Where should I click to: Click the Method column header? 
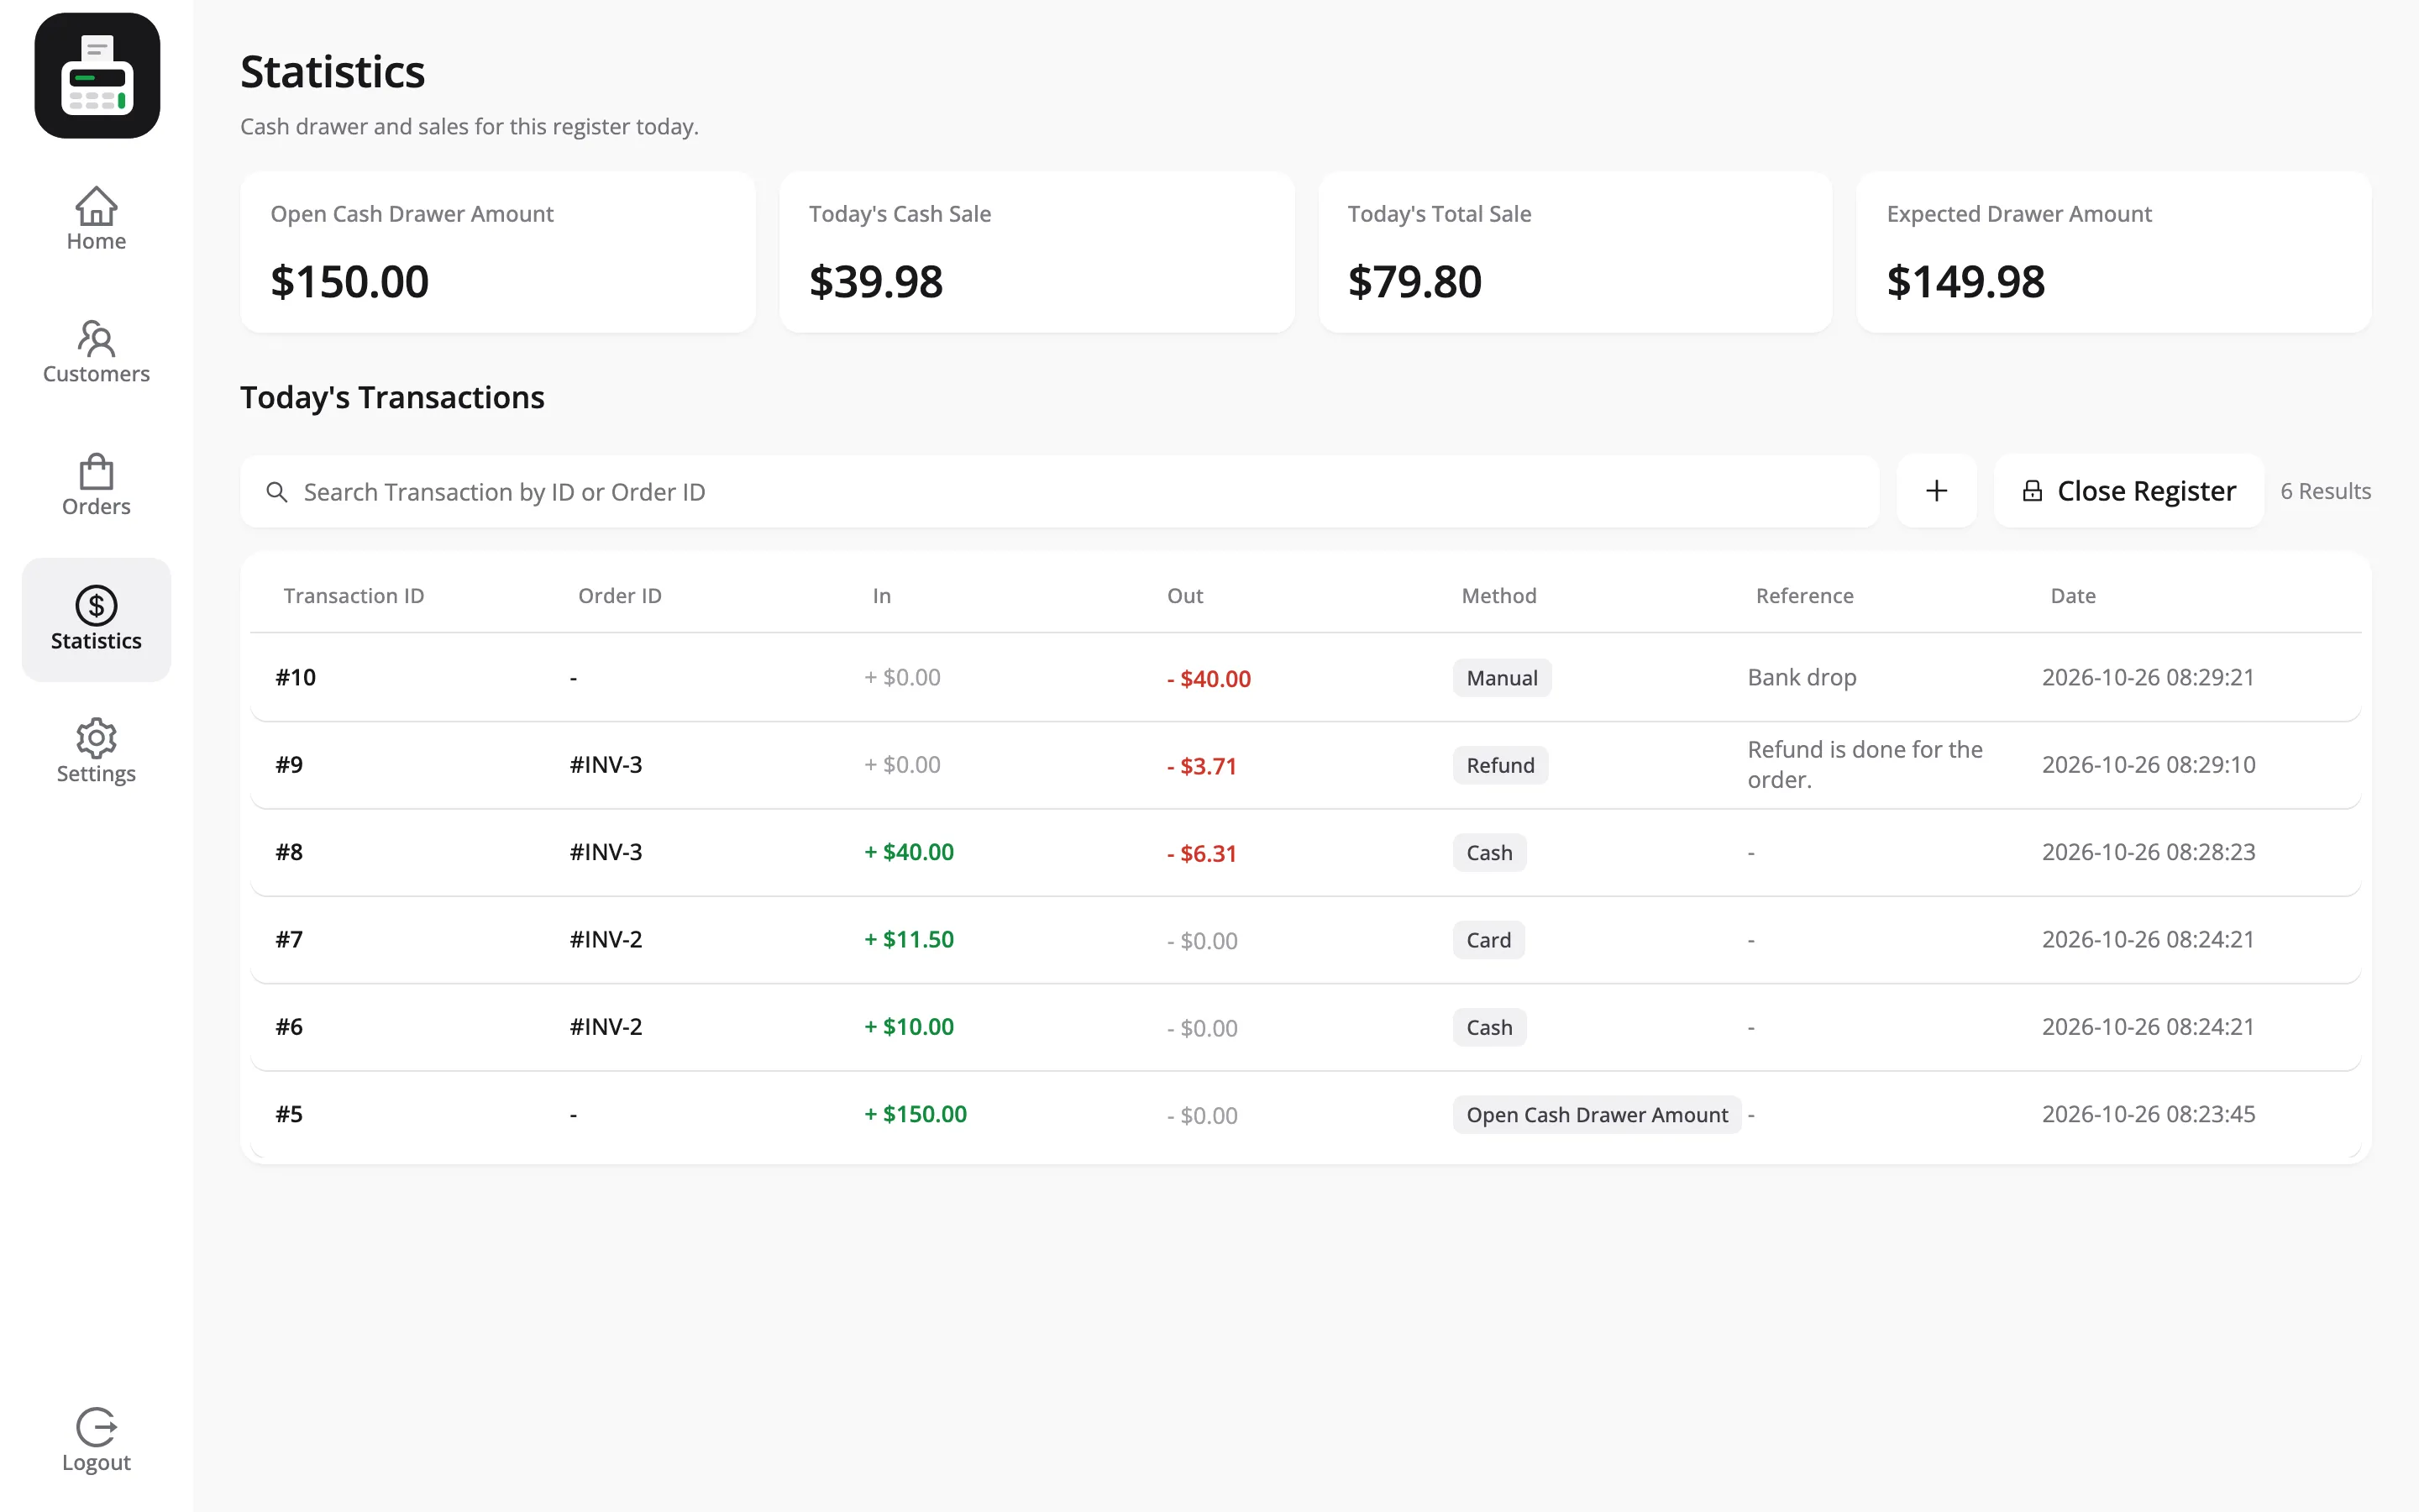click(x=1498, y=596)
